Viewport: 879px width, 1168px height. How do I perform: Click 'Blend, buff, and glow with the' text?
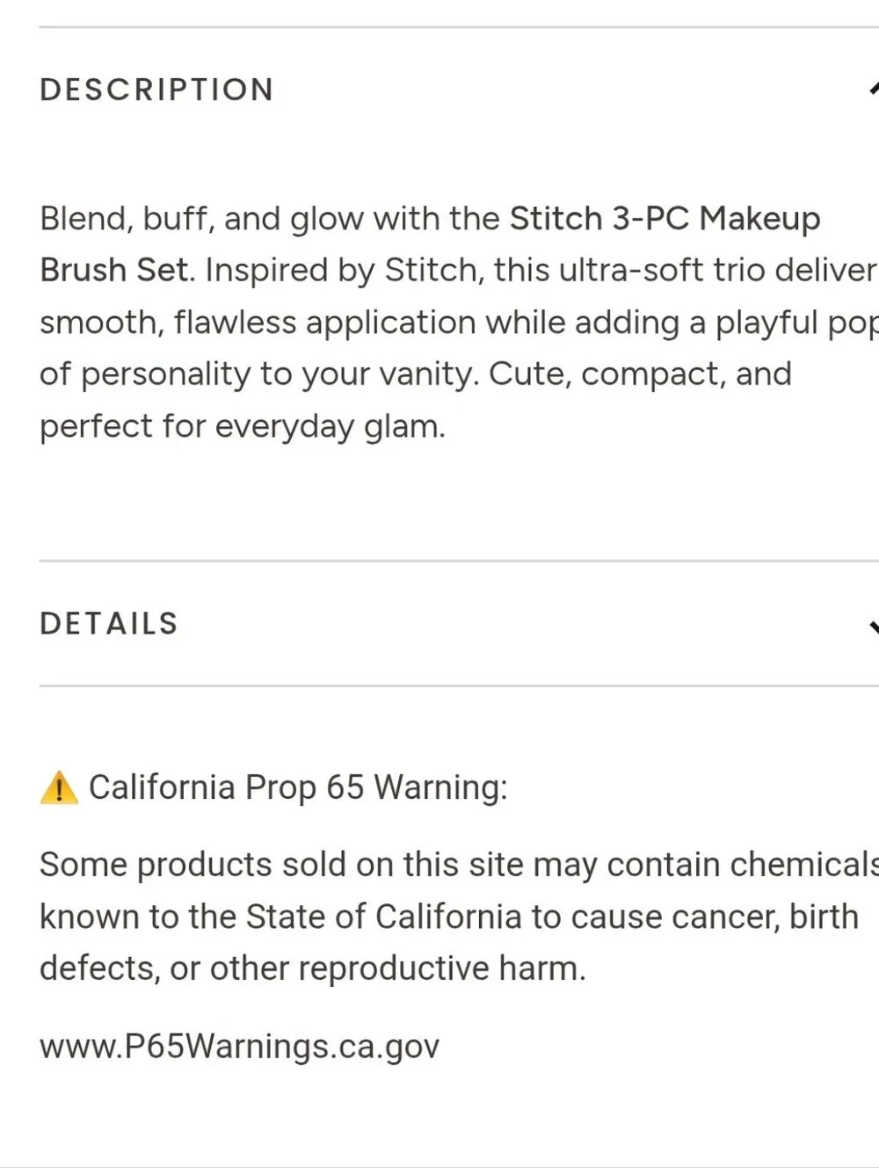click(270, 218)
